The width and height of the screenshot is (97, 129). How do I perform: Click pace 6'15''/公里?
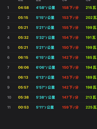pos(45,58)
